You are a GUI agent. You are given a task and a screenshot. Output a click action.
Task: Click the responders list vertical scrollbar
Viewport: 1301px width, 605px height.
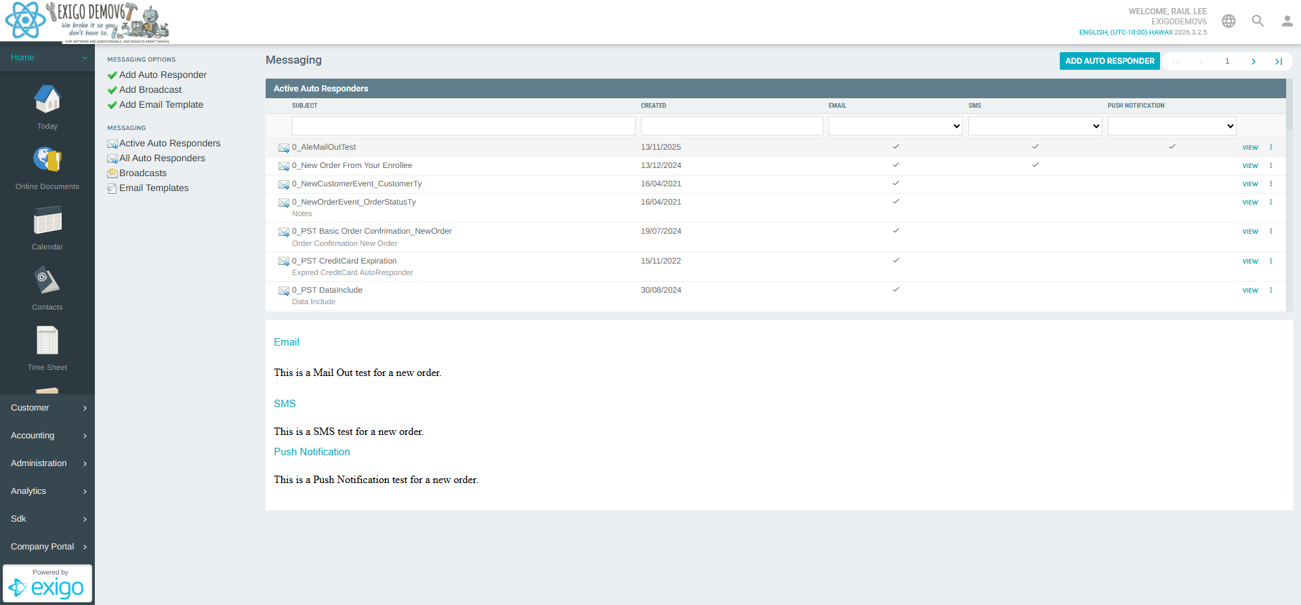(1289, 195)
